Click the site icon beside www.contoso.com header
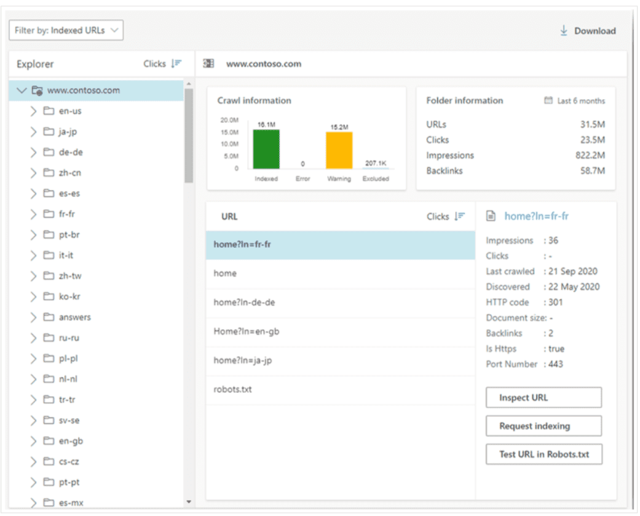640x516 pixels. coord(208,64)
